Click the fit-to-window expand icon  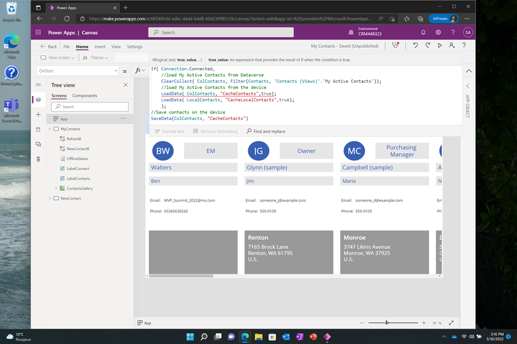tap(451, 323)
